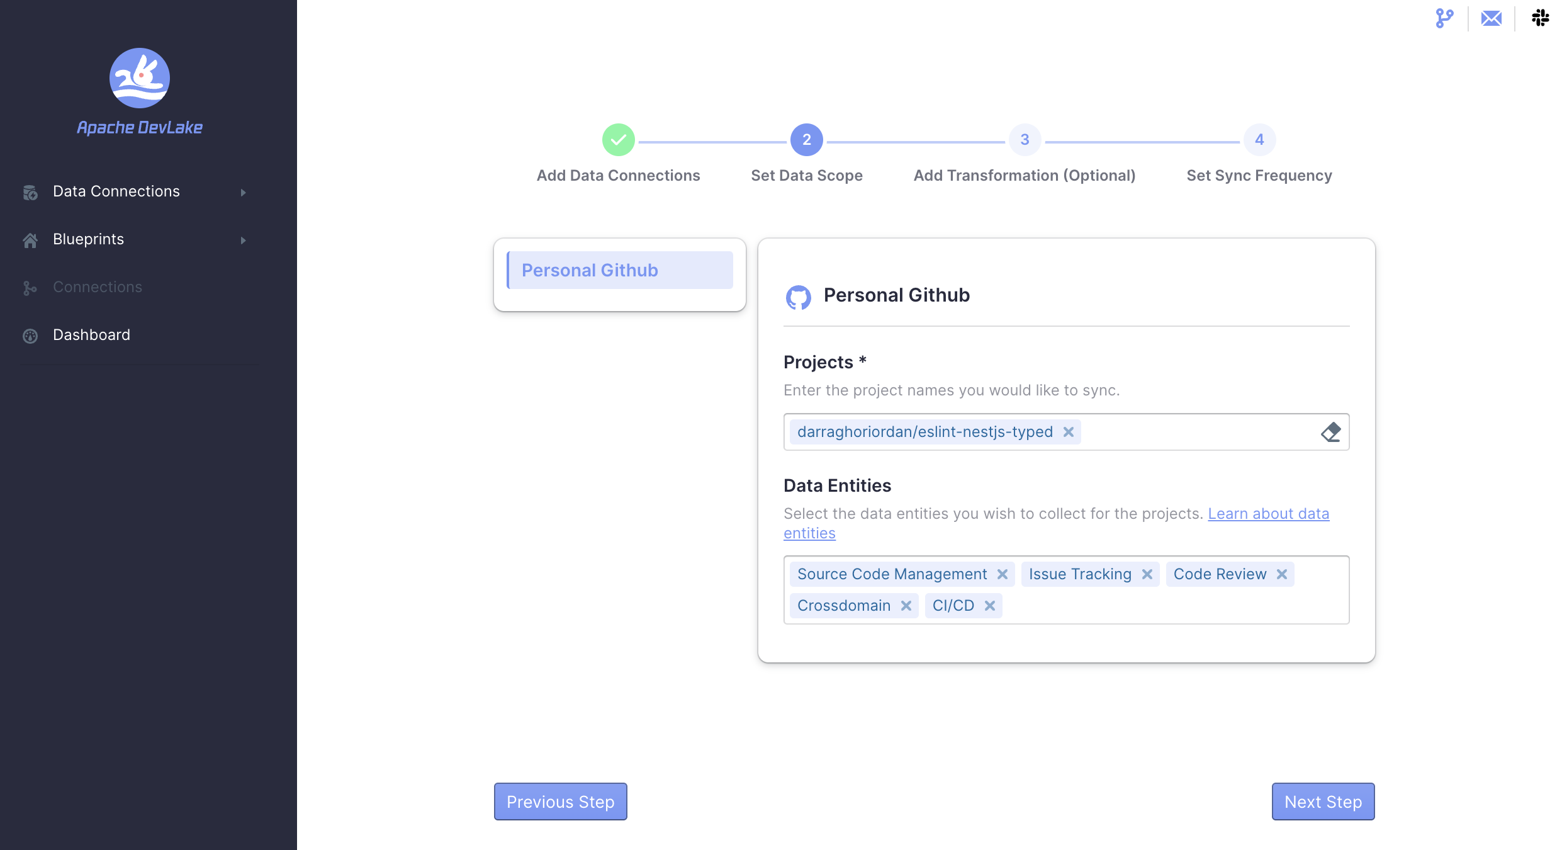Click the green completed step checkmark
Screen dimensions: 1562x850
619,140
